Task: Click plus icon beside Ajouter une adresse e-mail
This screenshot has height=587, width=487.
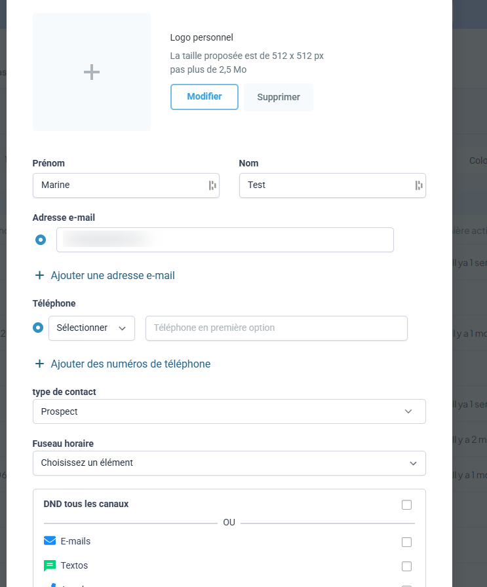Action: (x=39, y=276)
